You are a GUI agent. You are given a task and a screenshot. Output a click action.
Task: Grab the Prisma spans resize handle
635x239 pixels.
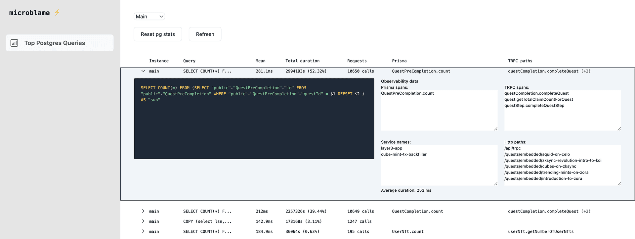point(495,129)
